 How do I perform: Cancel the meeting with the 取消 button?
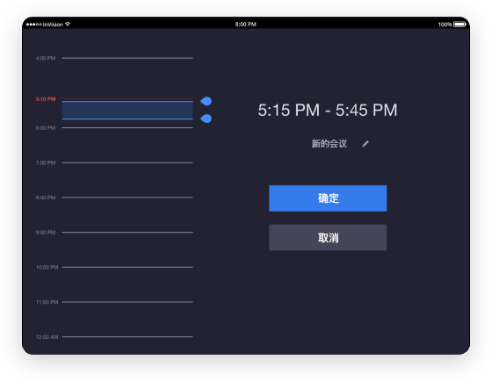tap(328, 237)
